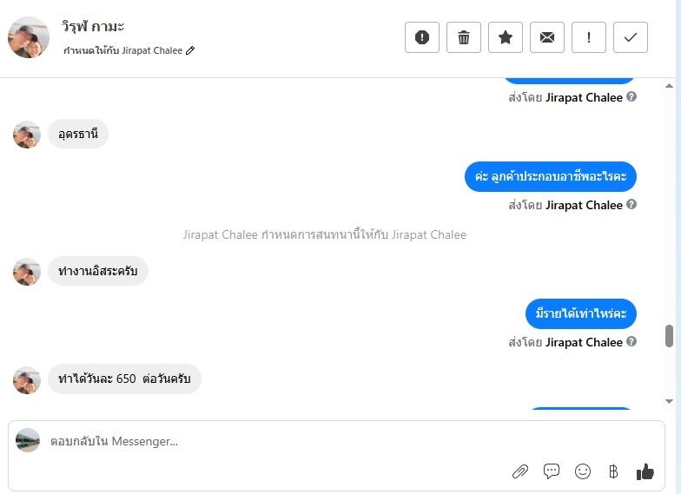Image resolution: width=681 pixels, height=494 pixels.
Task: Delete the conversation with trash icon
Action: 464,37
